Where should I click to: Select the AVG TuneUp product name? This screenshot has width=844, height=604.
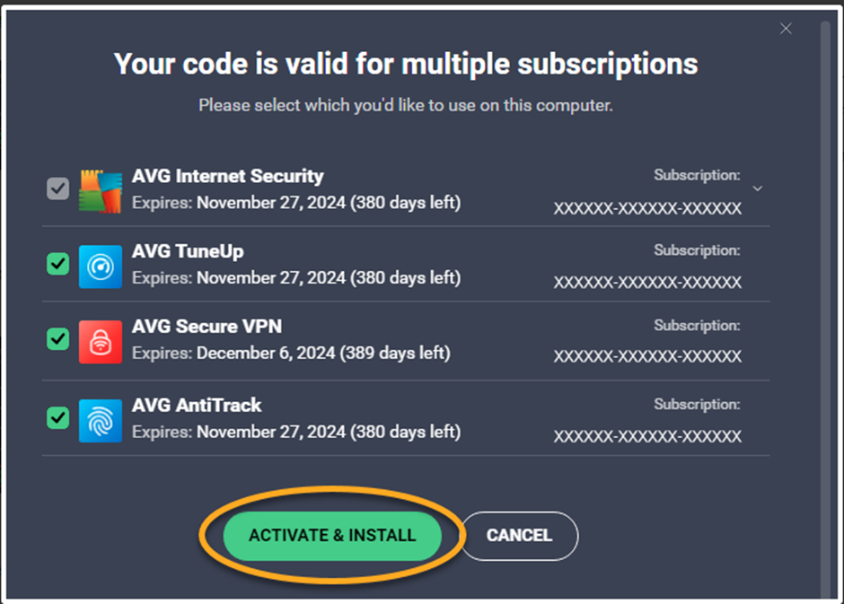pyautogui.click(x=188, y=251)
